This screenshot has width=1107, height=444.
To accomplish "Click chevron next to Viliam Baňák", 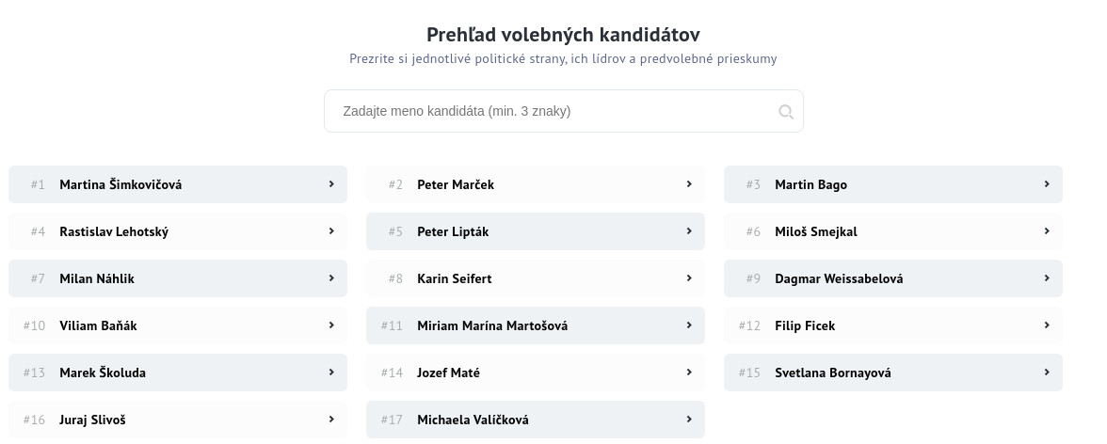I will click(331, 325).
